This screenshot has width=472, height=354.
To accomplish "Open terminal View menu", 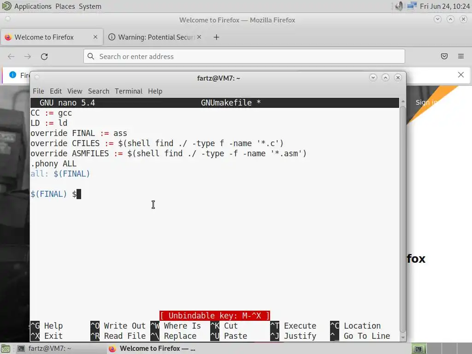I will [75, 91].
